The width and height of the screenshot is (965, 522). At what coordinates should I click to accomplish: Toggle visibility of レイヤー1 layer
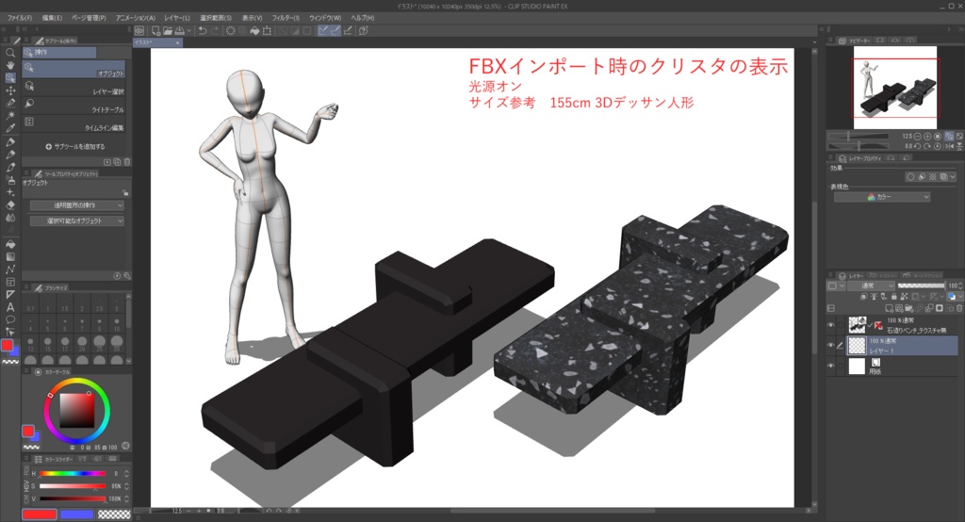click(831, 346)
